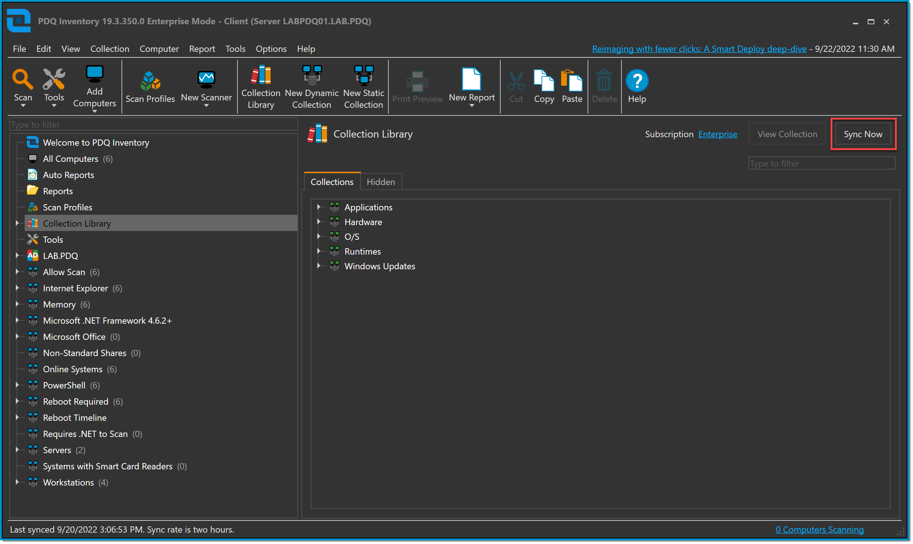The width and height of the screenshot is (913, 544).
Task: Open the New Report dropdown arrow
Action: [472, 106]
